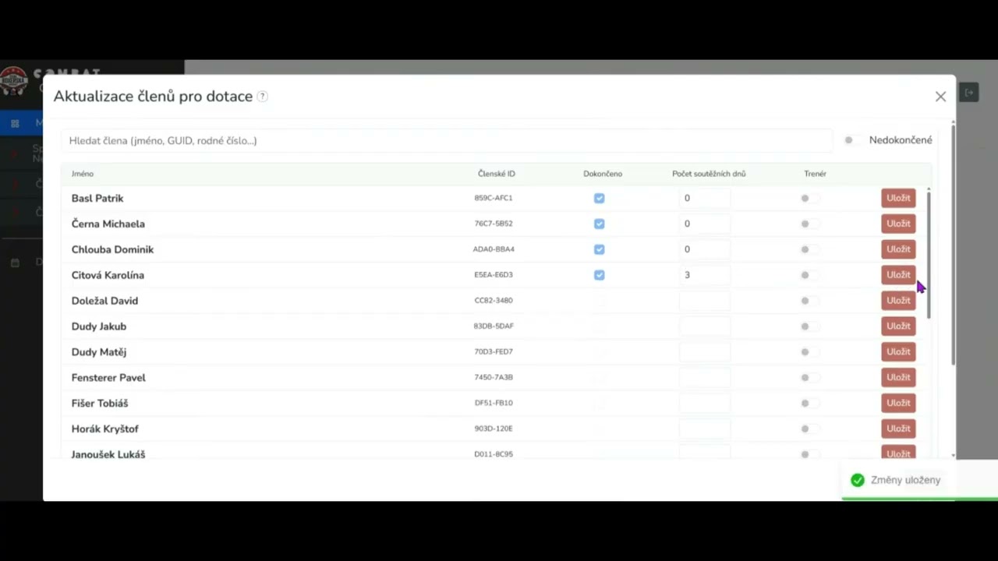Uncheck Dokončeno checkbox for Černa Michaela
Viewport: 998px width, 561px height.
[599, 224]
